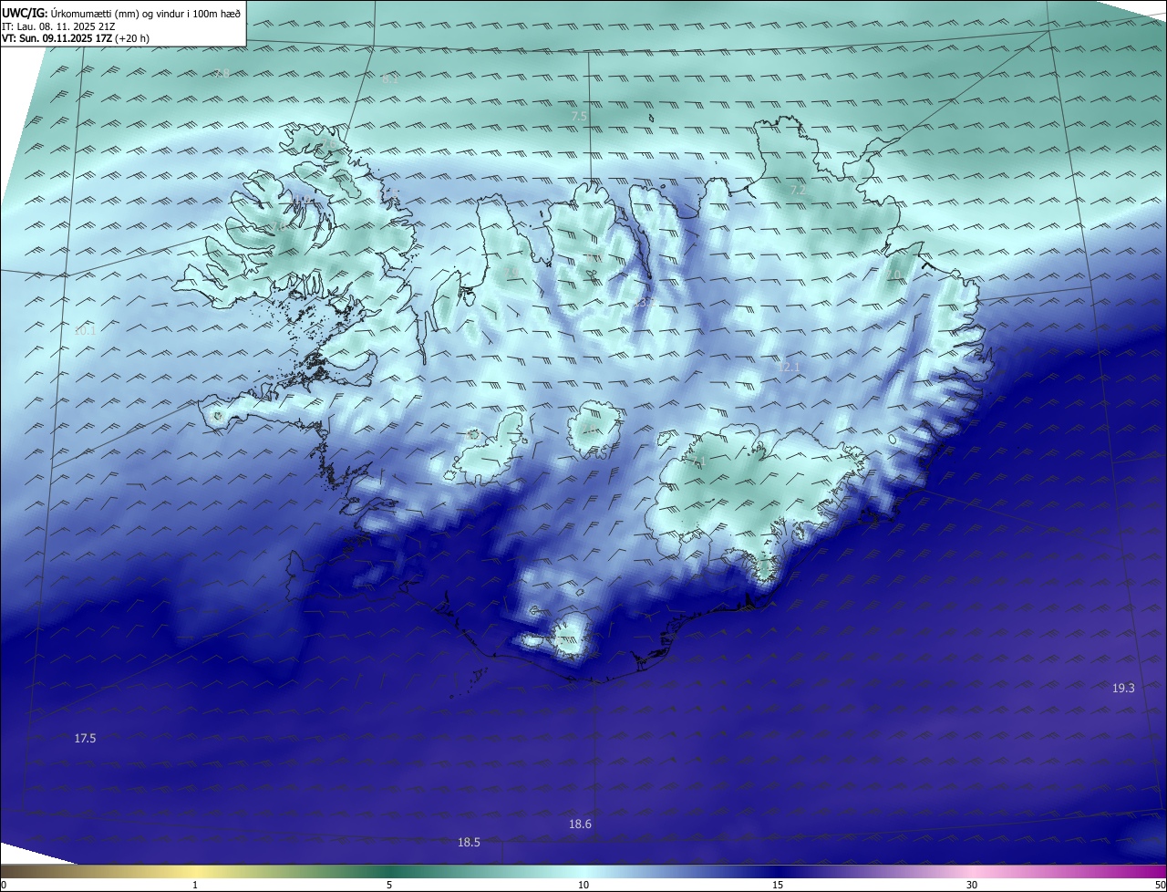Click the 'IT: Lau. 08. 11. 2025 21Z' line
This screenshot has width=1167, height=892.
(x=57, y=26)
